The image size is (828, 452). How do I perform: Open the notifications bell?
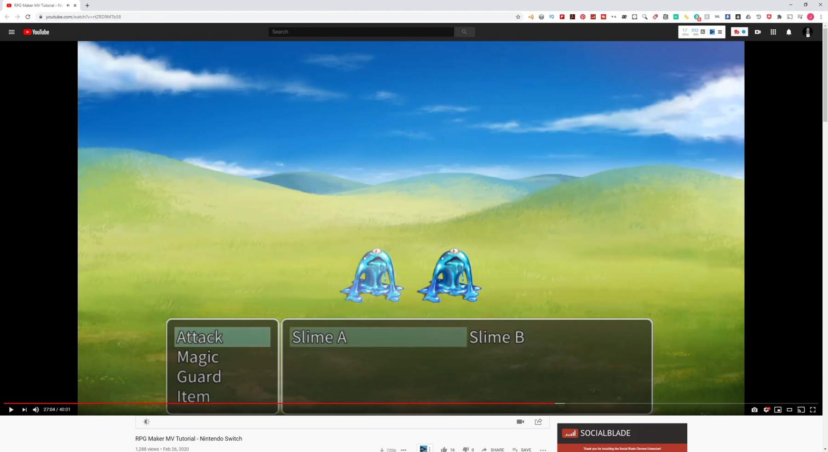789,32
